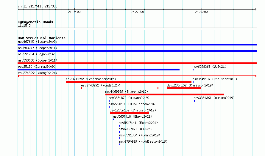
Task: Open the esv25130 (Conrad2009) label
Action: click(37, 67)
